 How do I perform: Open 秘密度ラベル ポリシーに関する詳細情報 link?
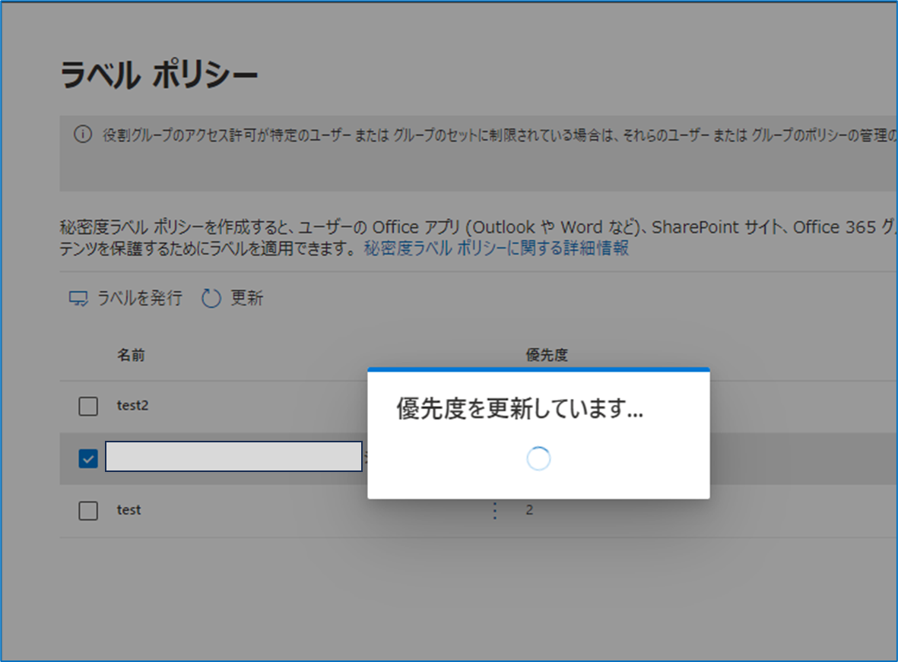pyautogui.click(x=497, y=248)
